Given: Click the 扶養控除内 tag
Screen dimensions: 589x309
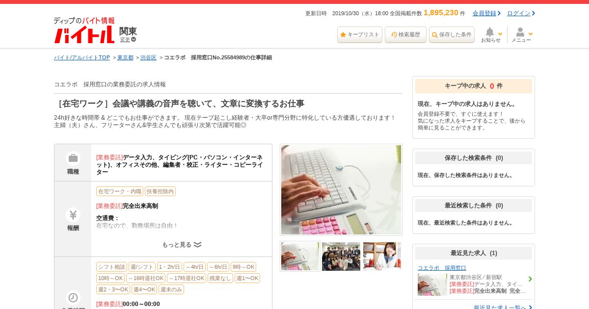Looking at the screenshot, I should [160, 191].
